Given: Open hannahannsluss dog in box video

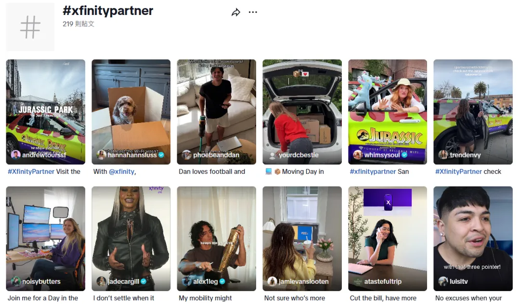Looking at the screenshot, I should (131, 112).
